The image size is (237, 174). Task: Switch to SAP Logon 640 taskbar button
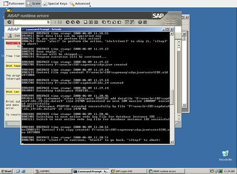128,171
